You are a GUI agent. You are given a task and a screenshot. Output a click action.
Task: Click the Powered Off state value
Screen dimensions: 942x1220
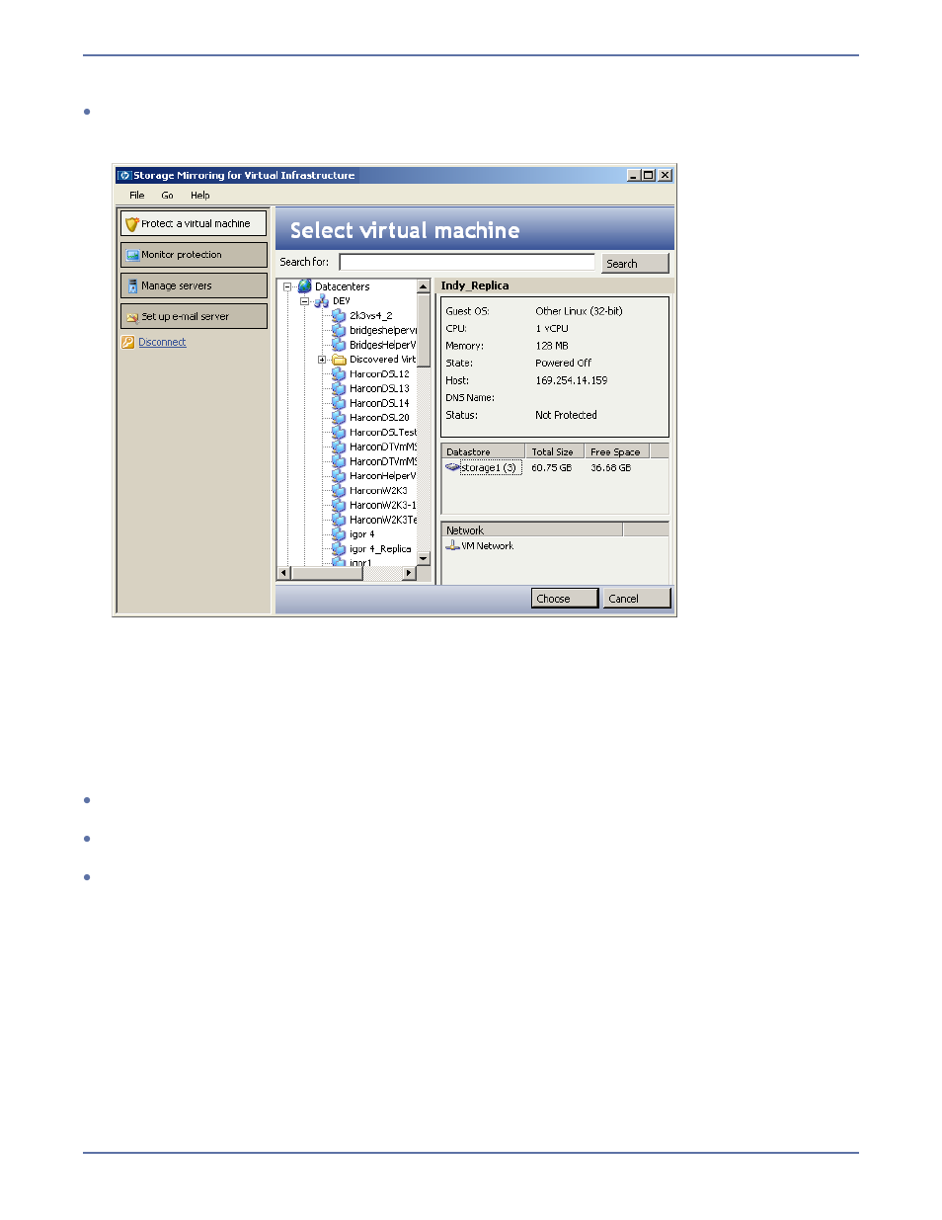564,364
